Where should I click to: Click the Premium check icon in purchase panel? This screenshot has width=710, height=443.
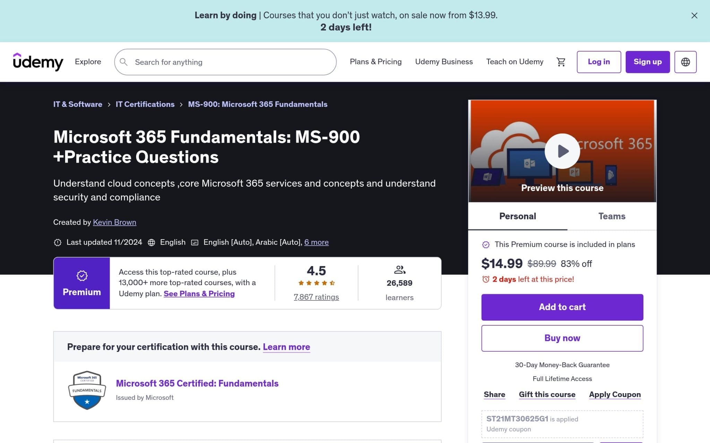486,245
